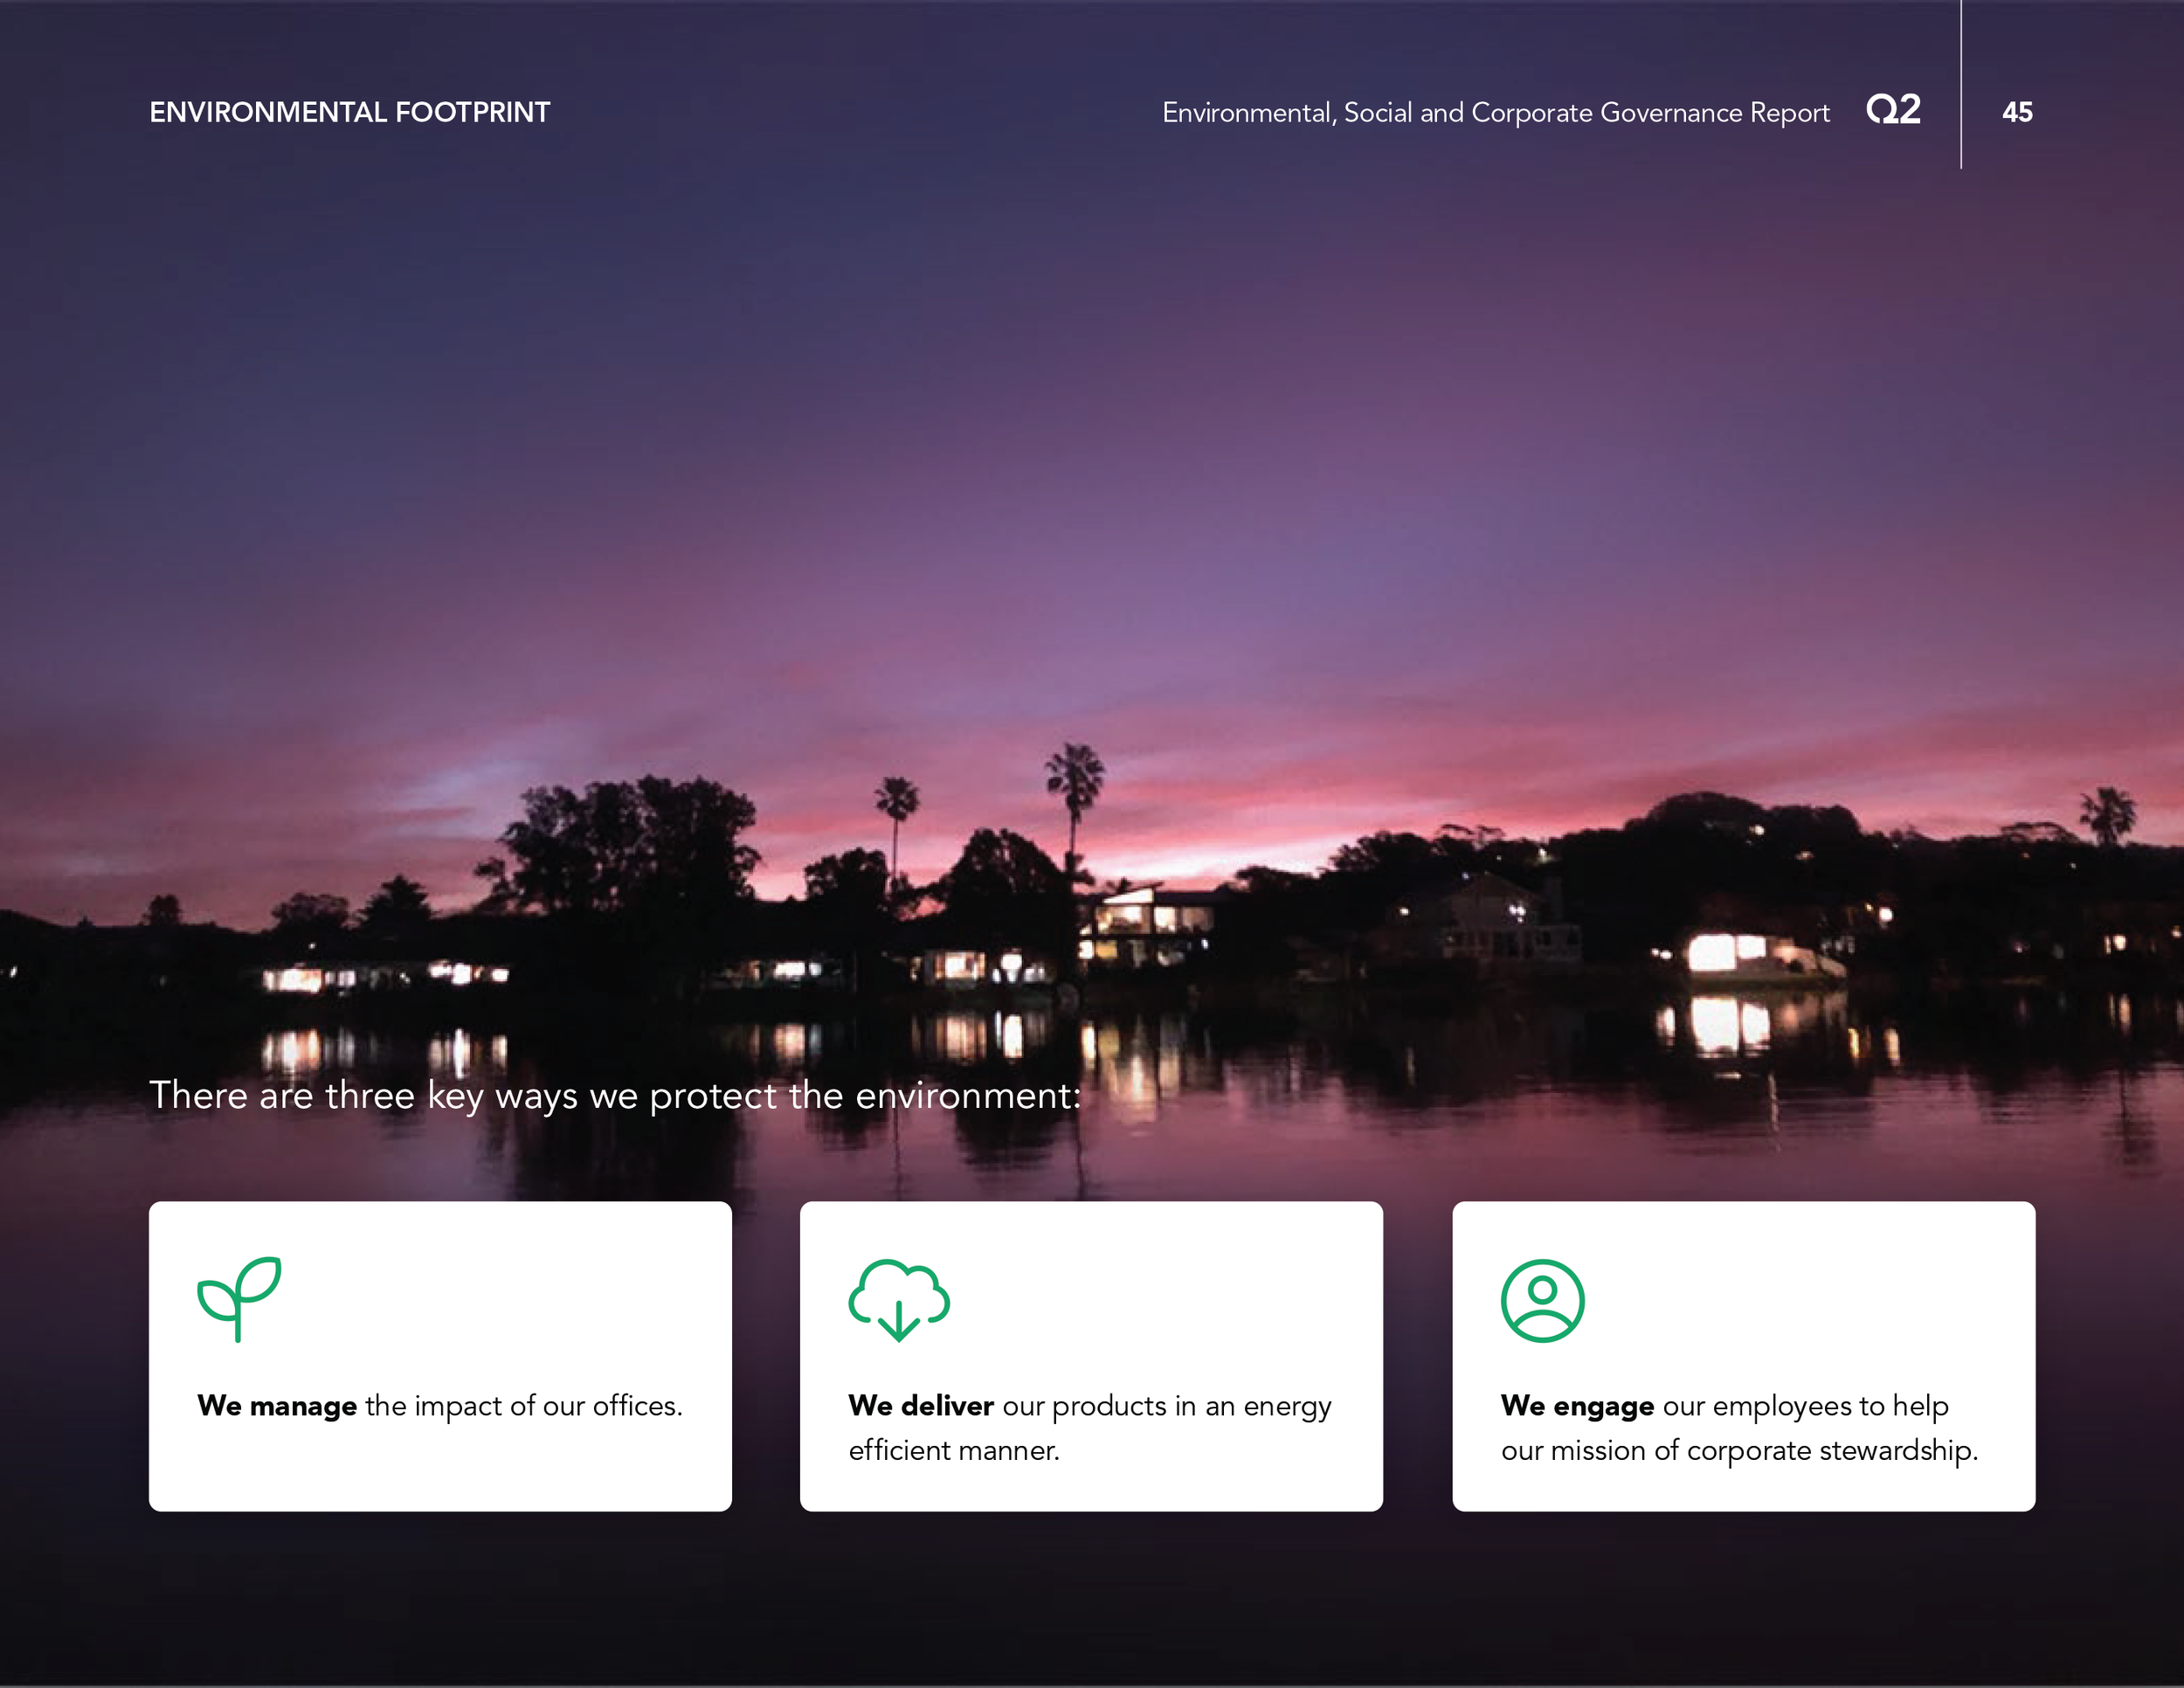The image size is (2184, 1688).
Task: Click the green plant sprout icon
Action: coord(239,1299)
